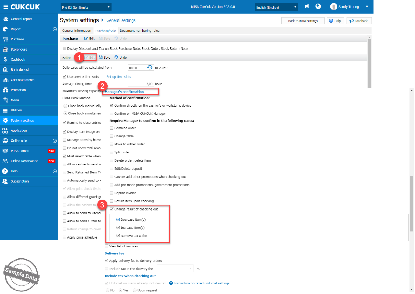The width and height of the screenshot is (415, 294).
Task: Click the right-side vertical scrollbar thumb
Action: click(411, 203)
